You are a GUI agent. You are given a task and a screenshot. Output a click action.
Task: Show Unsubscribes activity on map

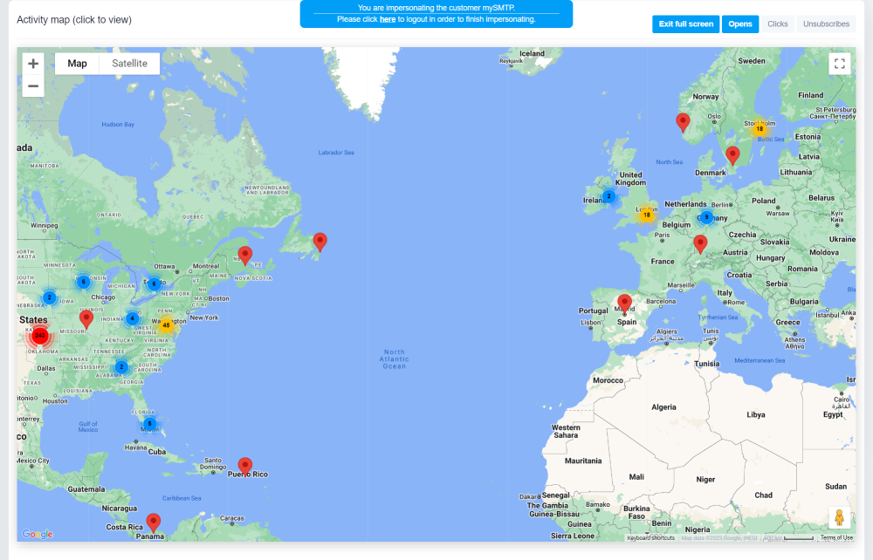pos(826,24)
